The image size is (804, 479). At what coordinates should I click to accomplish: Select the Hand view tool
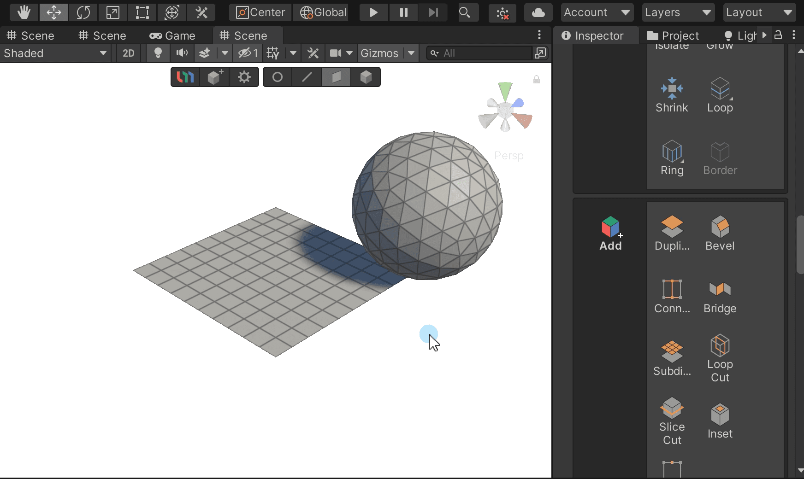pyautogui.click(x=24, y=12)
